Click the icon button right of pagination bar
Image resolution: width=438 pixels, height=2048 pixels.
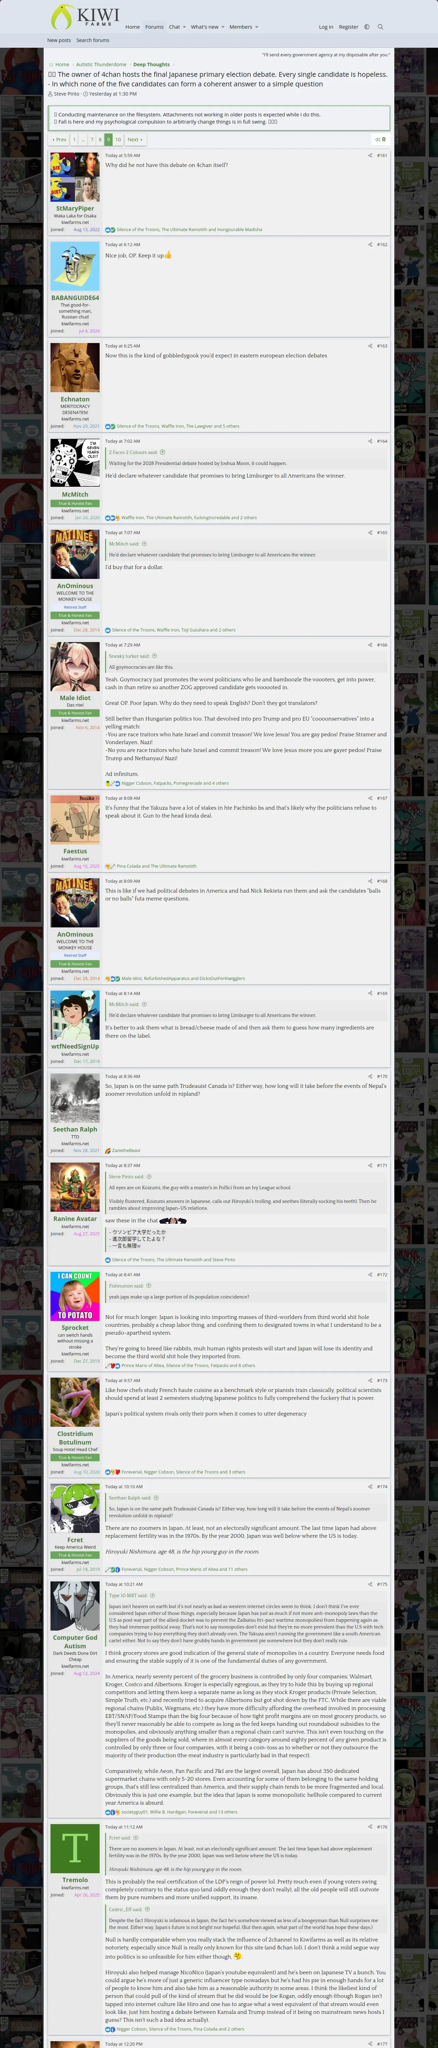tap(381, 139)
